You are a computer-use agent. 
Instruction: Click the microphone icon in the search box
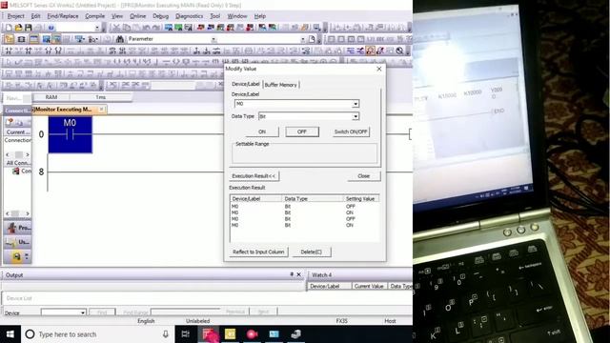click(x=165, y=334)
